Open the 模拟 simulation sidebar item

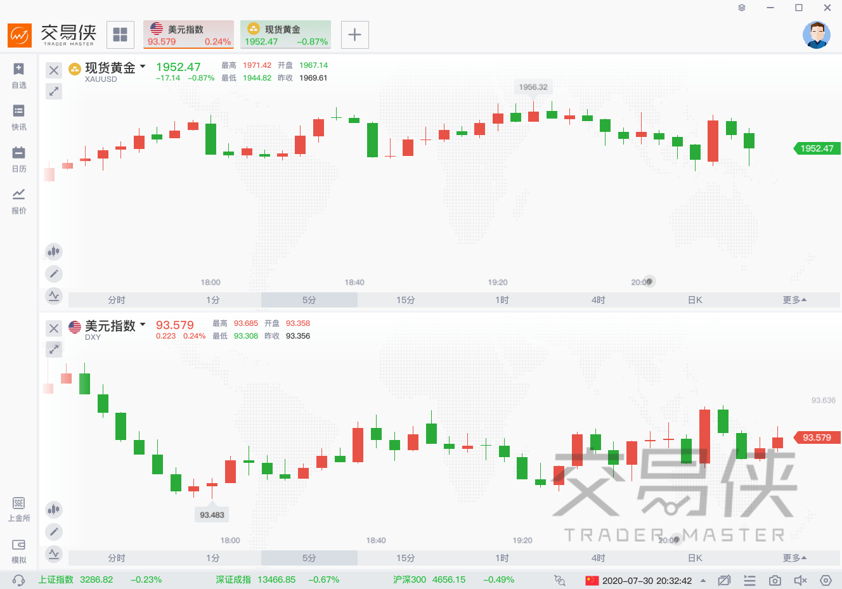(19, 551)
